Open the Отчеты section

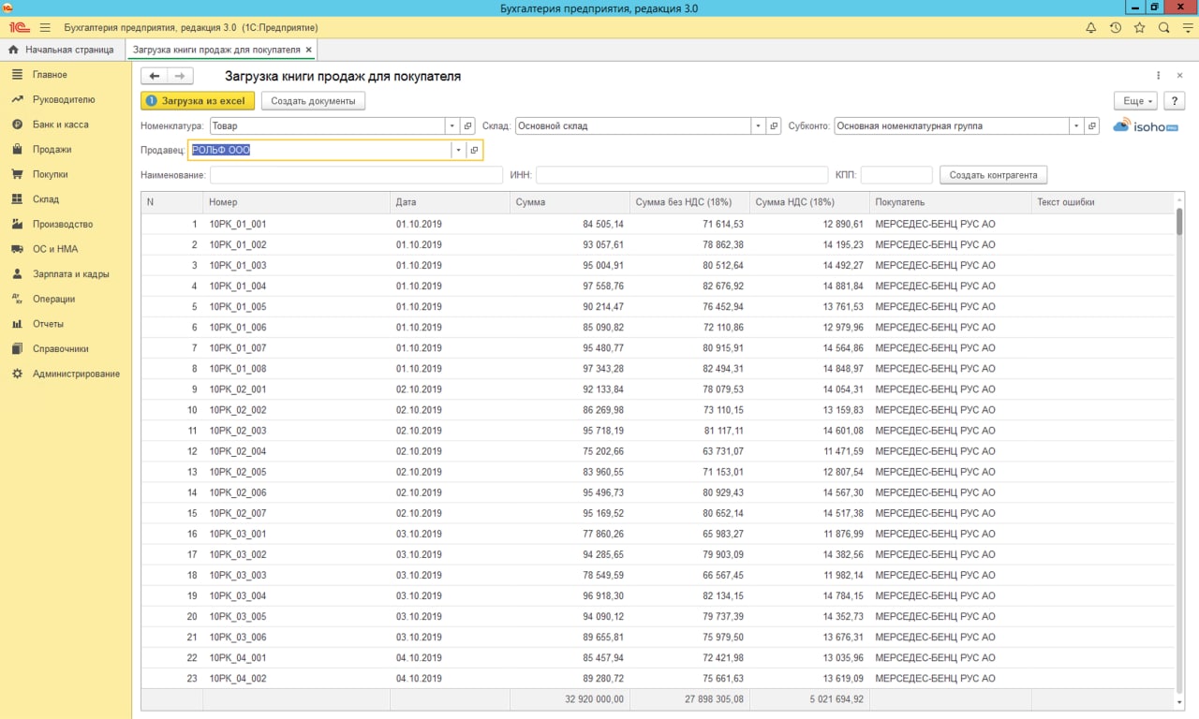(x=66, y=324)
